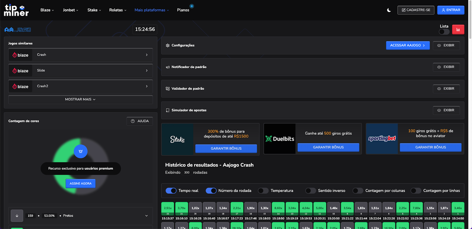This screenshot has height=229, width=472.
Task: Enable the Temperatura toggle
Action: 263,191
